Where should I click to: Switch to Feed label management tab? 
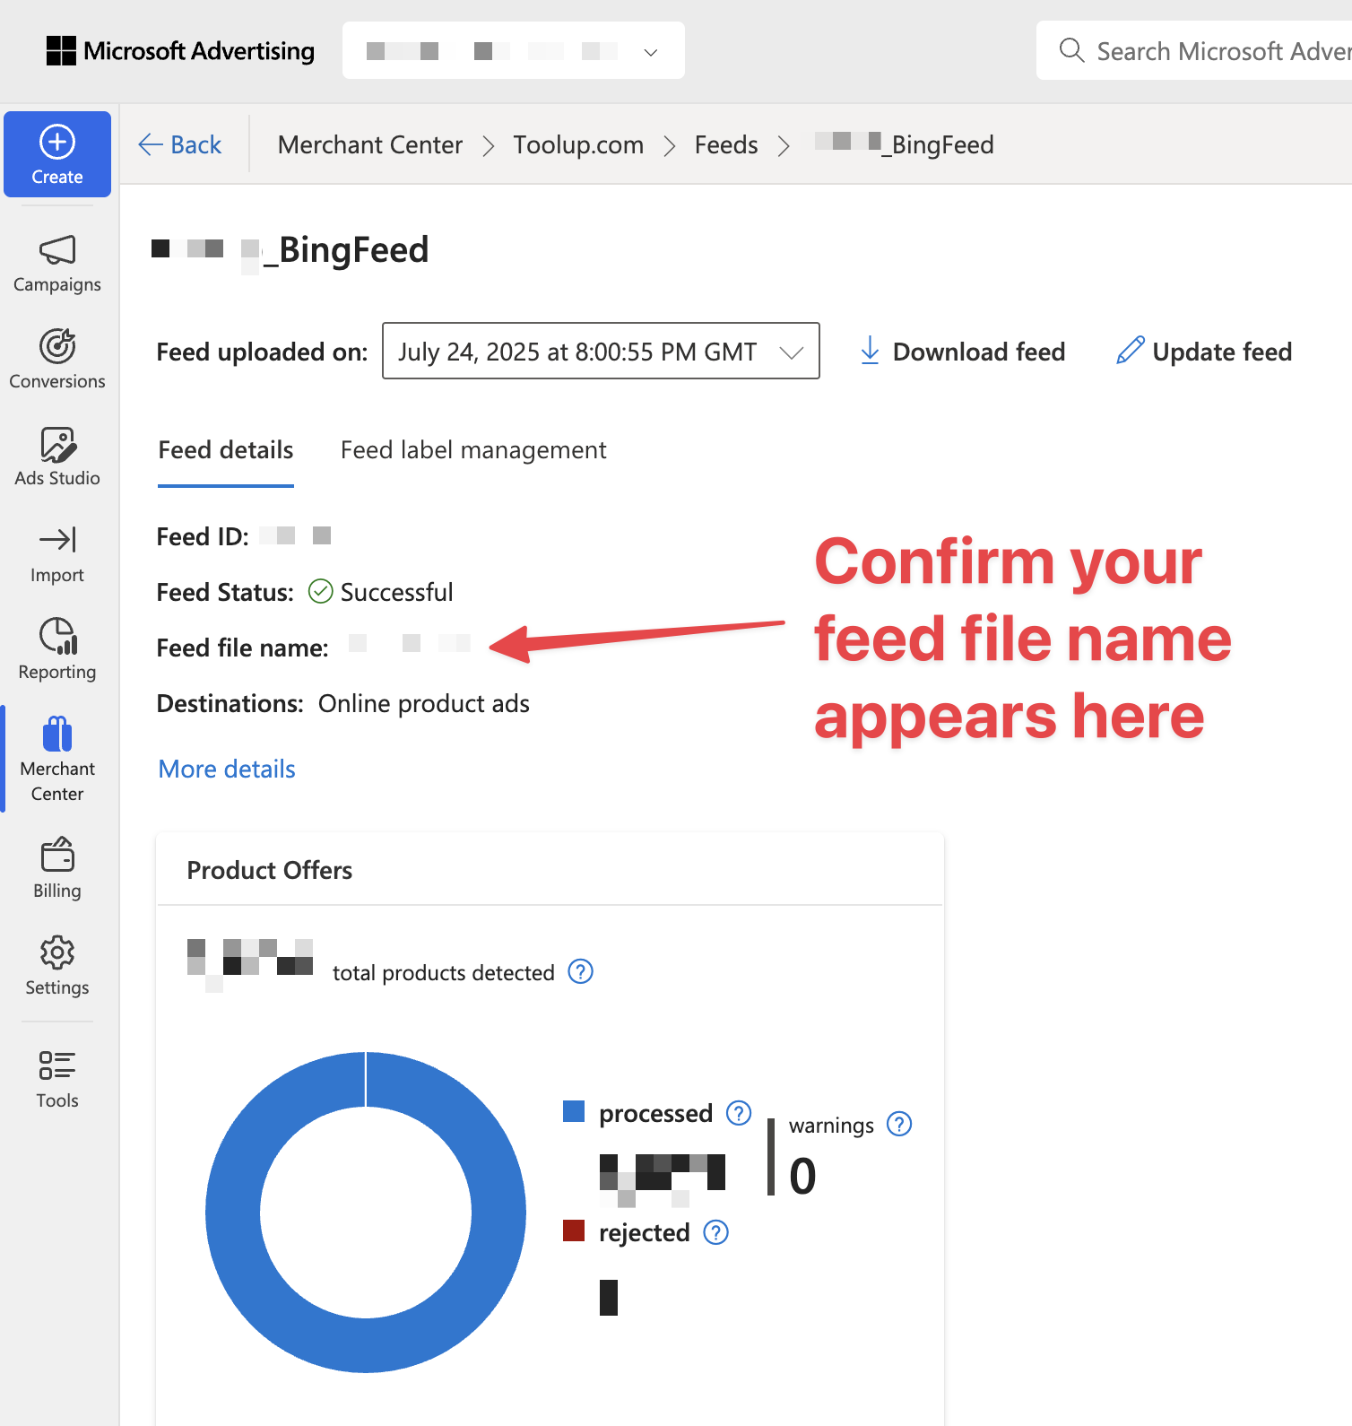point(473,450)
